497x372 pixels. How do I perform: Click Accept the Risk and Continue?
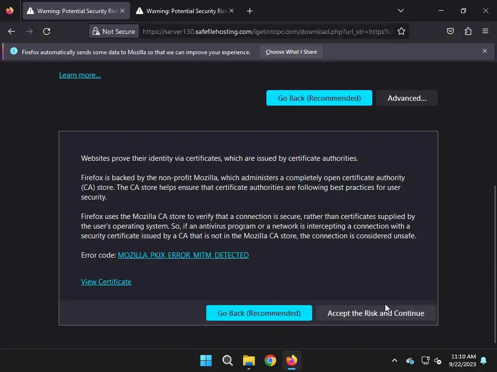(x=376, y=313)
